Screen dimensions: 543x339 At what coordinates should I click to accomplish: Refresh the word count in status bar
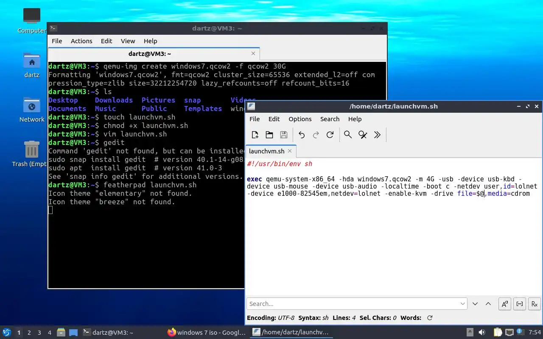(430, 318)
